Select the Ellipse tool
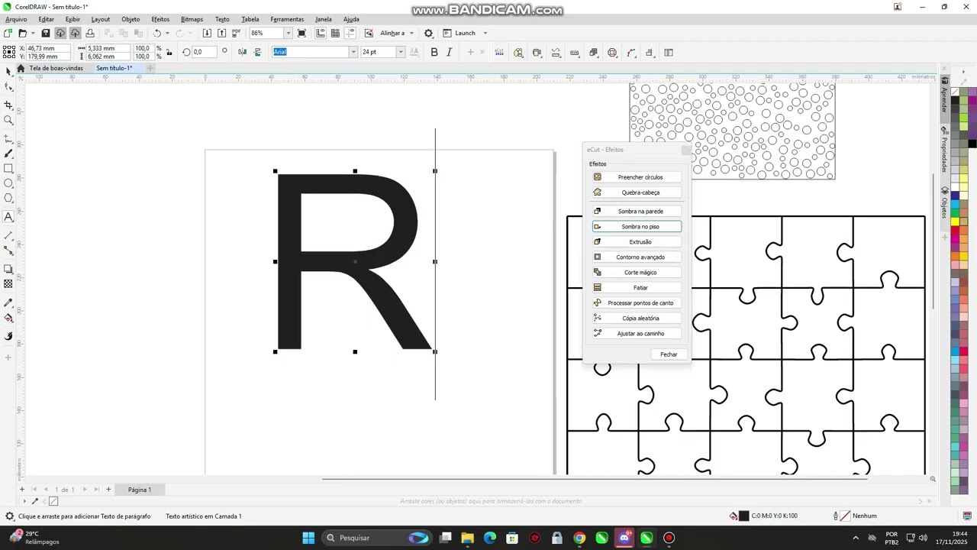Viewport: 977px width, 550px height. tap(8, 183)
